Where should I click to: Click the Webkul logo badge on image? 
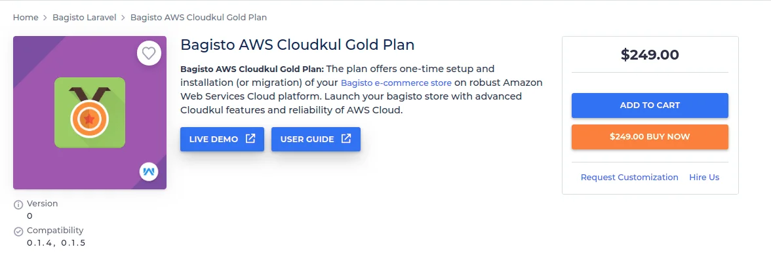pyautogui.click(x=149, y=172)
